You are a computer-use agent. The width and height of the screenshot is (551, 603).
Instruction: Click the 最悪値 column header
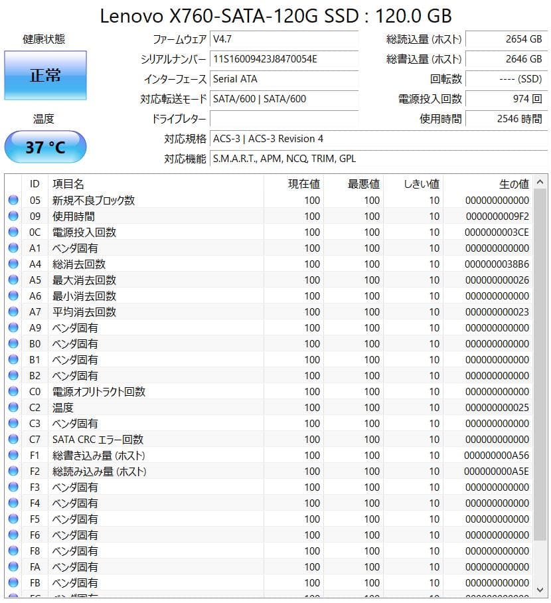pyautogui.click(x=353, y=184)
